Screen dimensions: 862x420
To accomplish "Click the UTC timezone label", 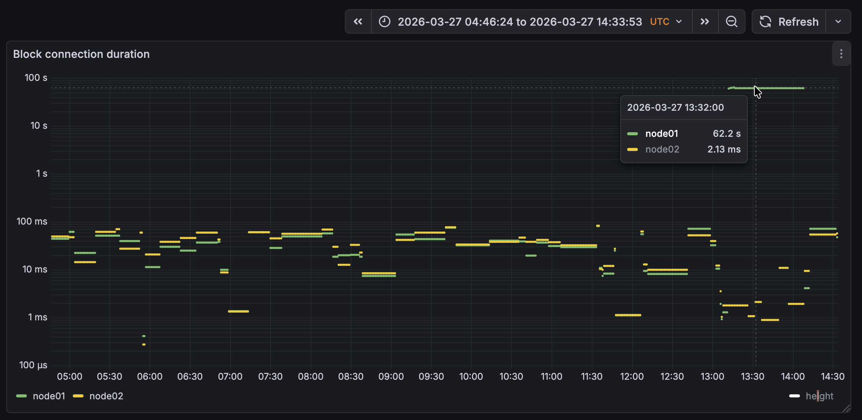I will tap(659, 22).
